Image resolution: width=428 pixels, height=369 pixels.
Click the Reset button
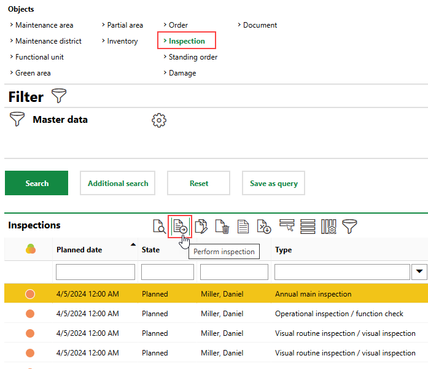pyautogui.click(x=198, y=183)
